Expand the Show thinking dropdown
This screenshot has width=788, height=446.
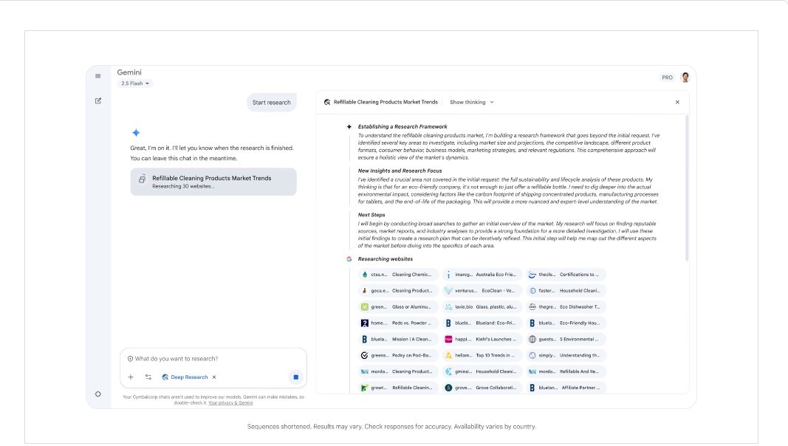pyautogui.click(x=471, y=102)
